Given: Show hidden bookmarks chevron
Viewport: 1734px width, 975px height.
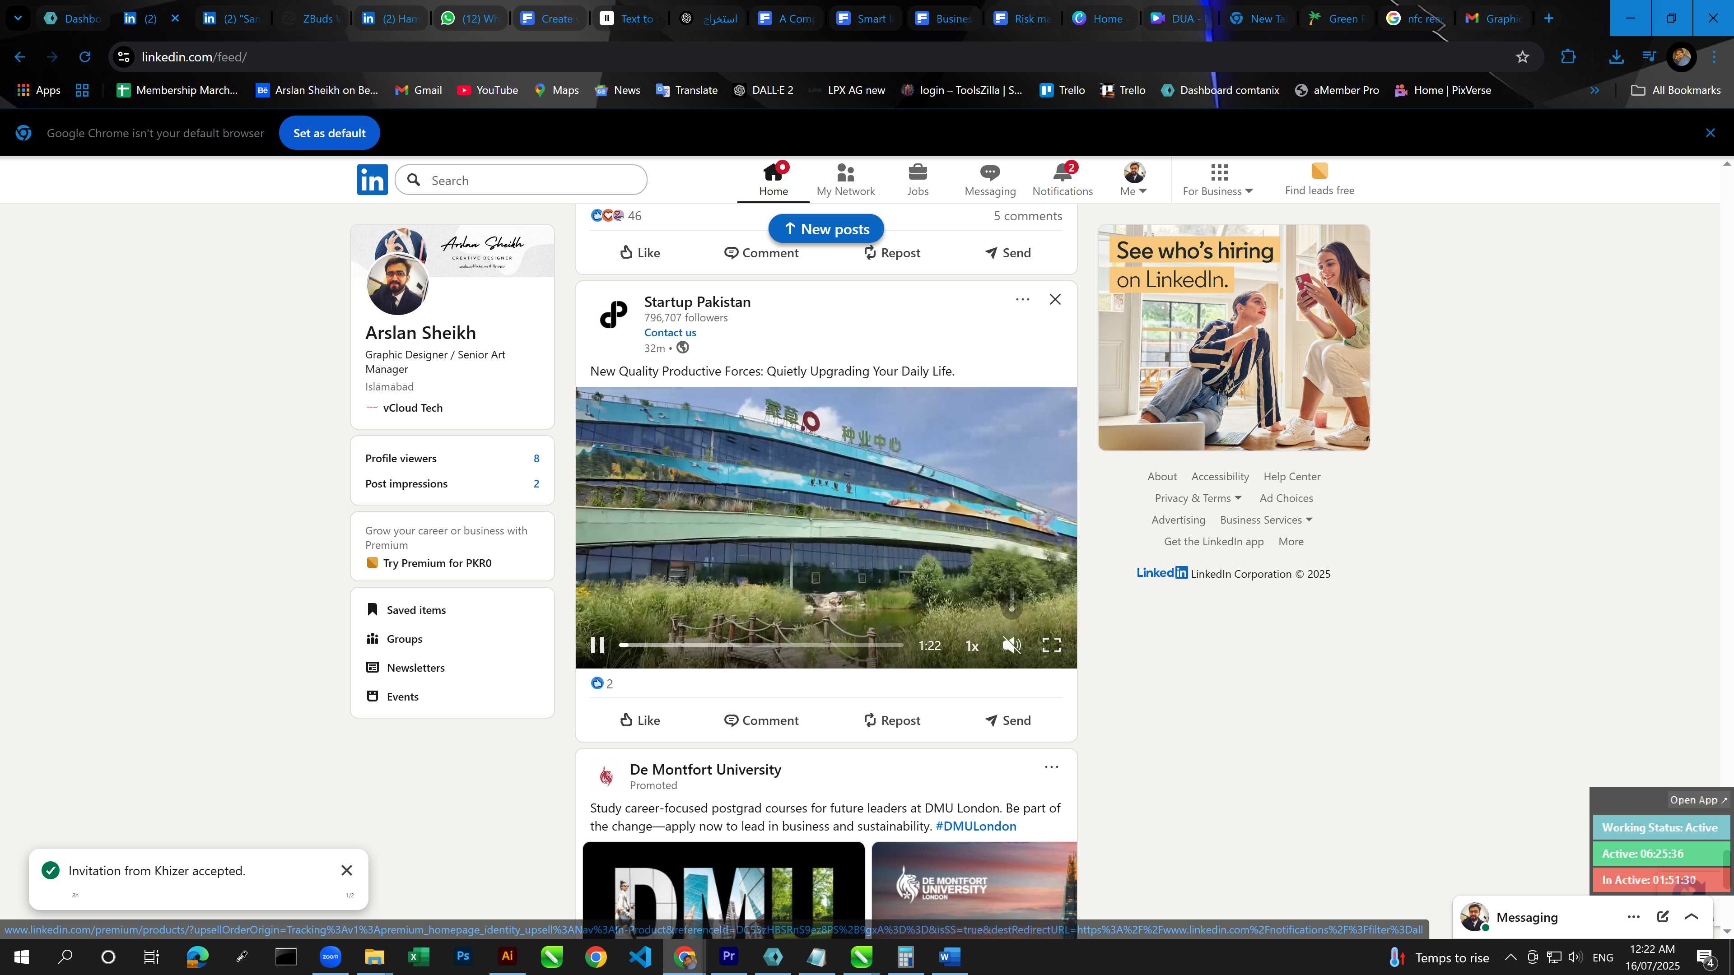Looking at the screenshot, I should 1594,90.
